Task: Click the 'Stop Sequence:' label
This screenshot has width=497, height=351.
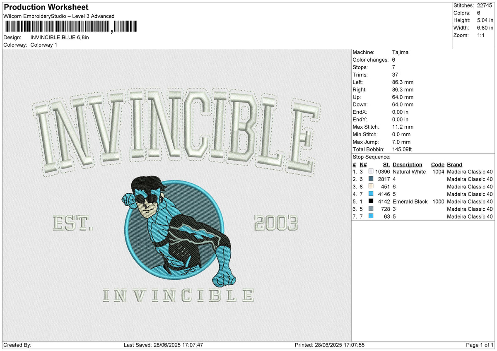Action: click(x=372, y=157)
